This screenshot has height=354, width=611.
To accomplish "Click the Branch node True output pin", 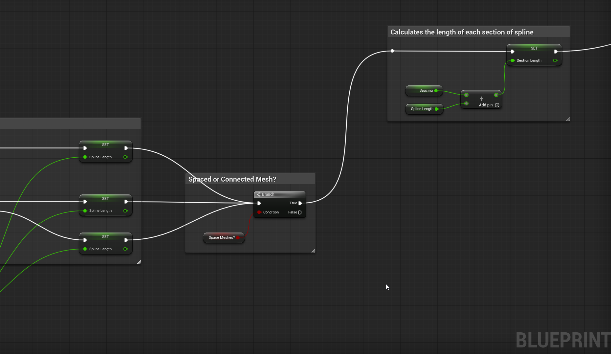I will pos(300,203).
